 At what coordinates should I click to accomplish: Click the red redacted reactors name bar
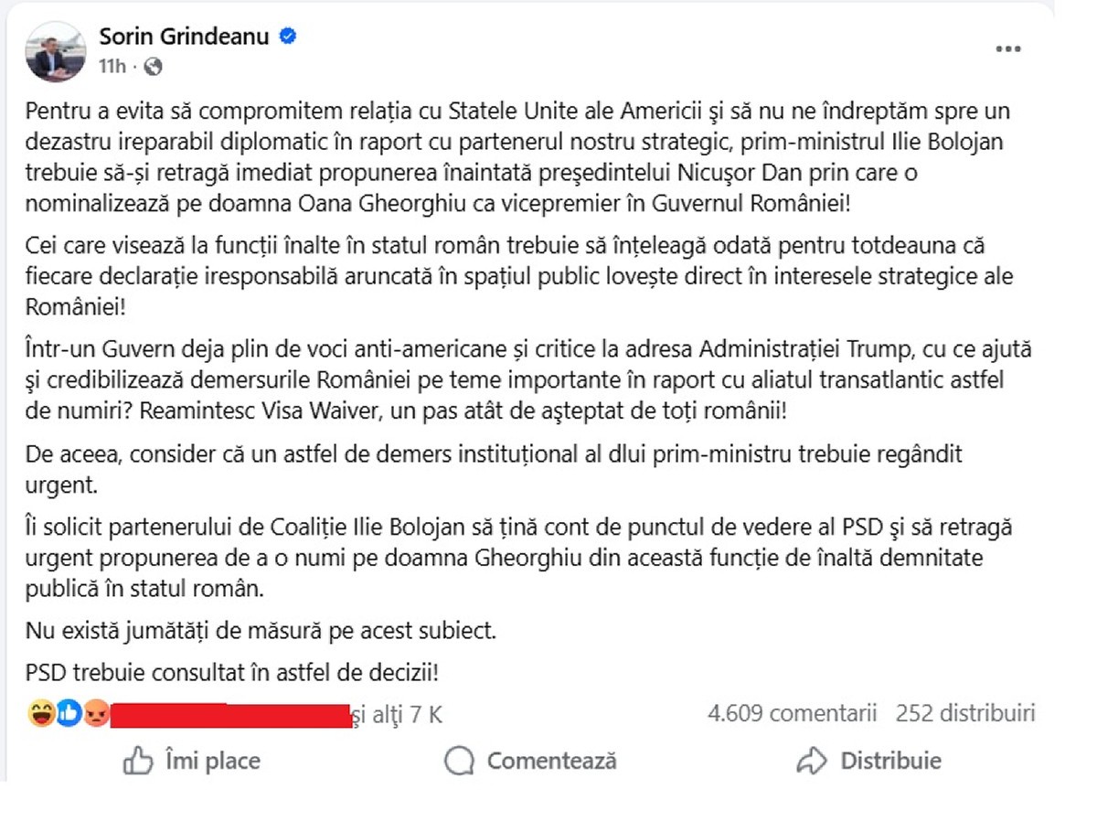click(x=230, y=715)
